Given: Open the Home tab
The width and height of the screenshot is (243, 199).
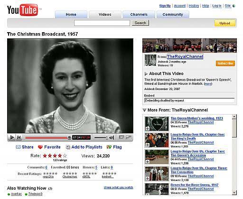Looking at the screenshot, I should point(71,15).
